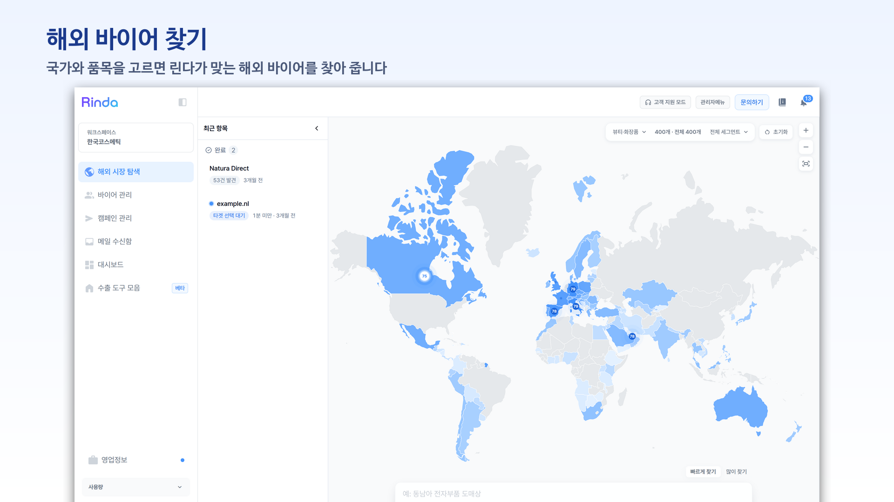Open the 뷰티·화장품 category dropdown
The height and width of the screenshot is (502, 894).
coord(629,132)
